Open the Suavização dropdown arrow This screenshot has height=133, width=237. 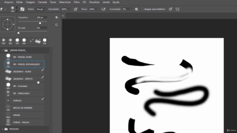click(131, 9)
